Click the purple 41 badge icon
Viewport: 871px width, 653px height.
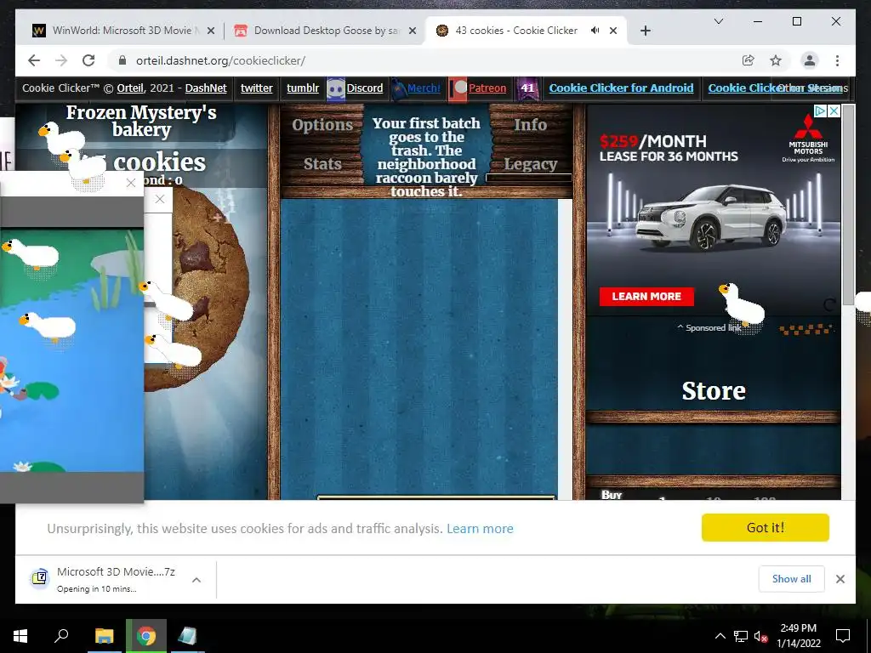527,88
